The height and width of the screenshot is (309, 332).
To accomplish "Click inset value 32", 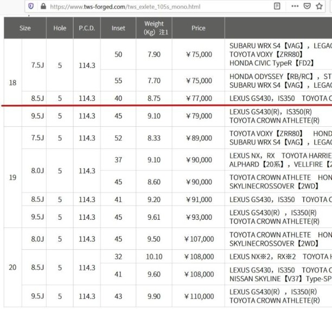I will tap(118, 257).
